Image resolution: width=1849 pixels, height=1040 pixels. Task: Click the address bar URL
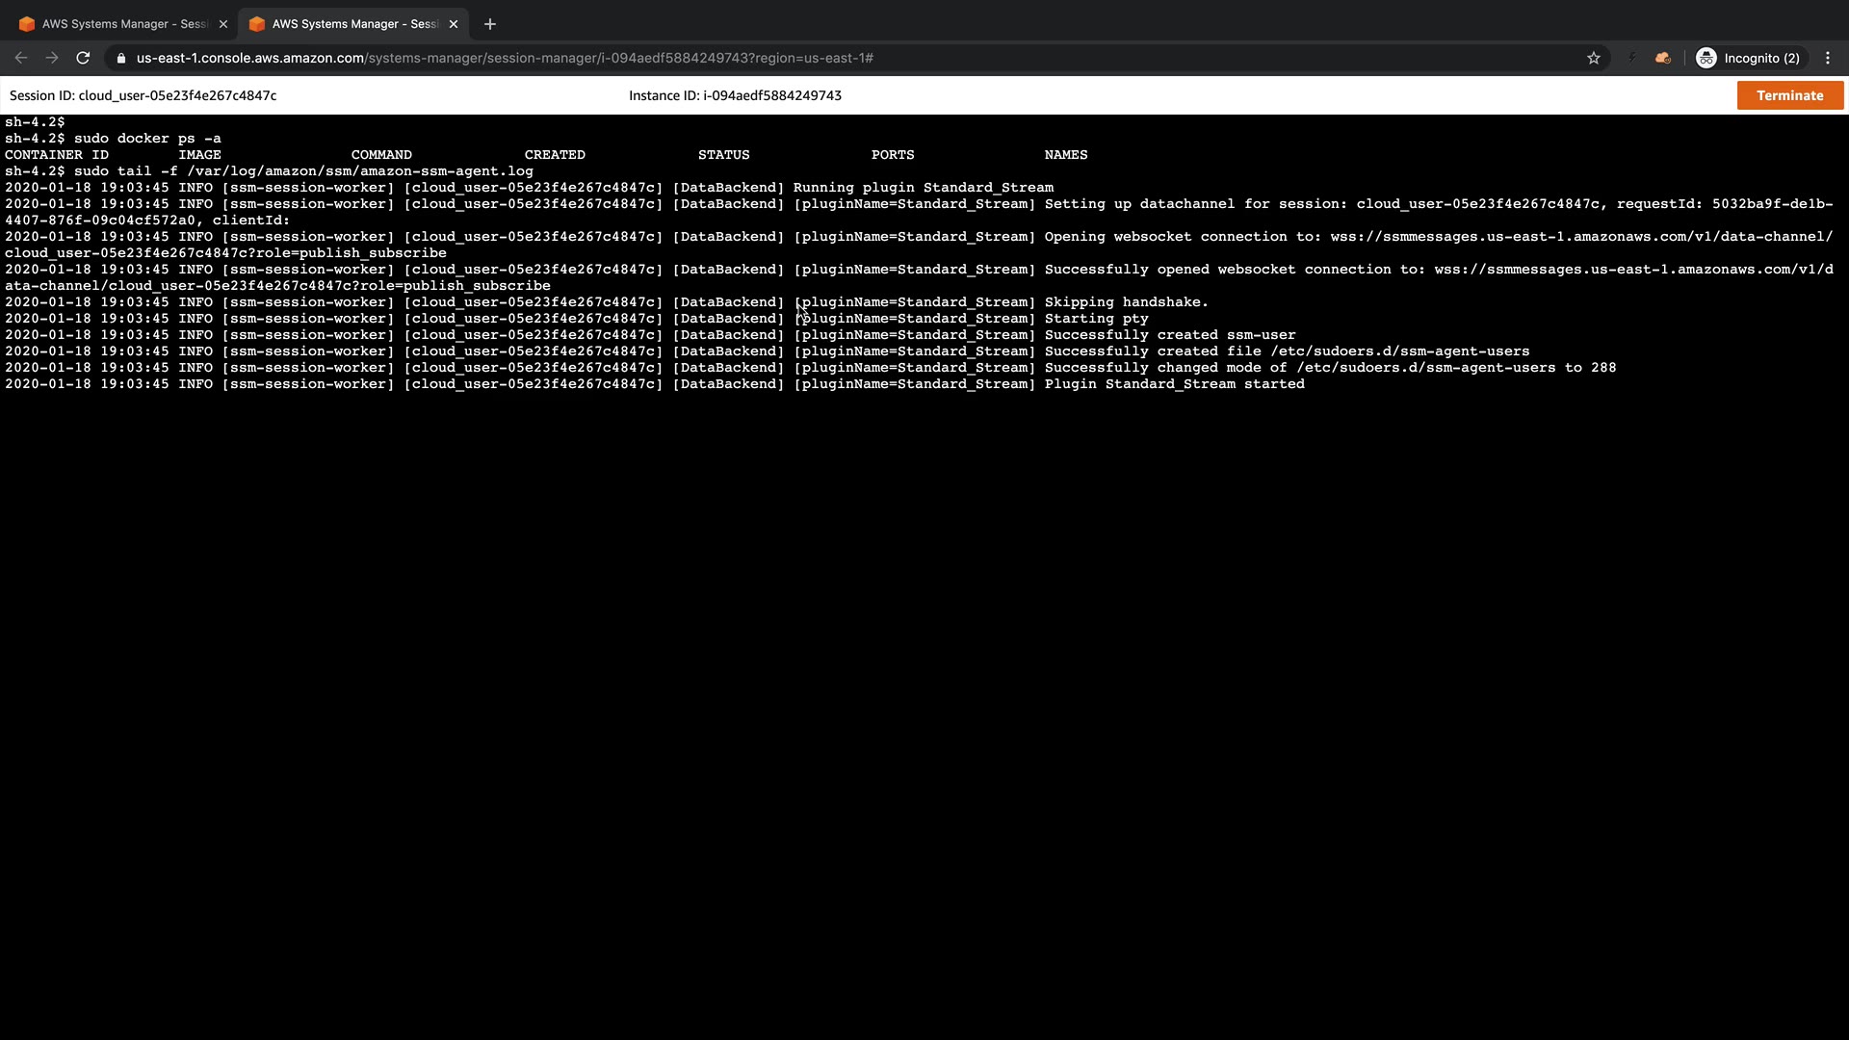(505, 58)
